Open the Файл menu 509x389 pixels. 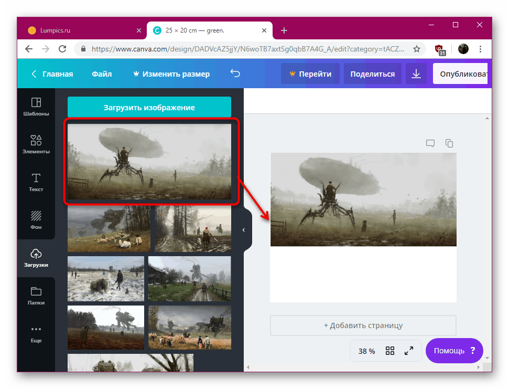(x=102, y=74)
